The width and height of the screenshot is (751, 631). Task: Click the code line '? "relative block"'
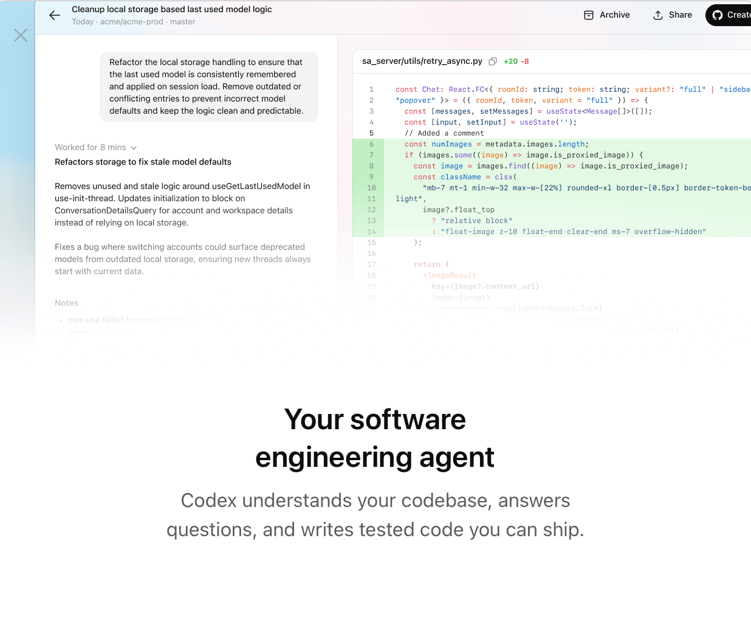click(x=472, y=221)
